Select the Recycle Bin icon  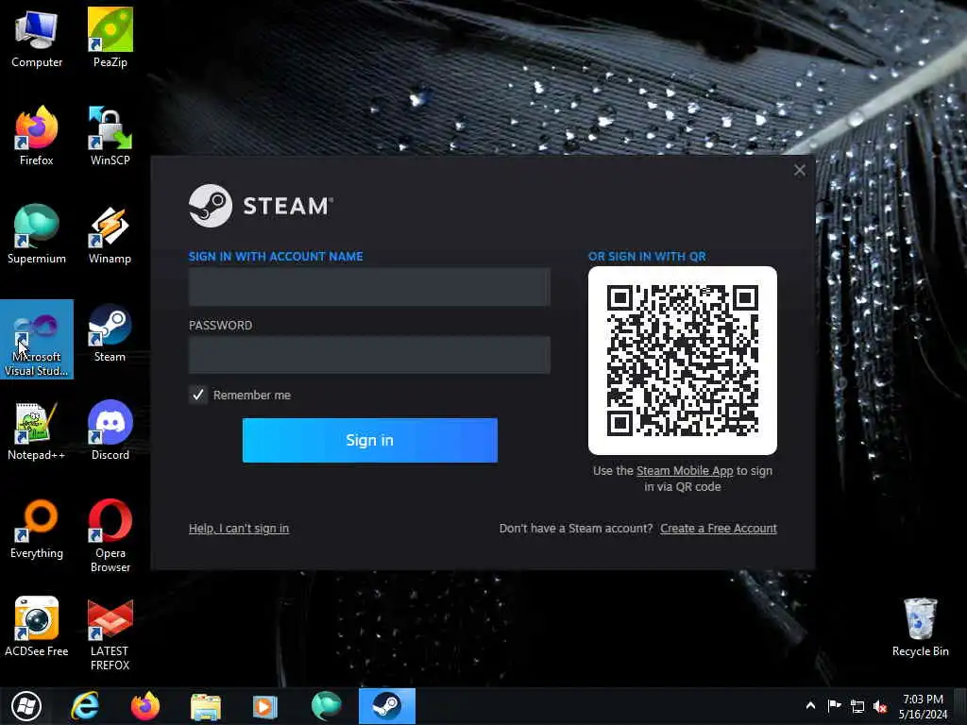point(920,627)
